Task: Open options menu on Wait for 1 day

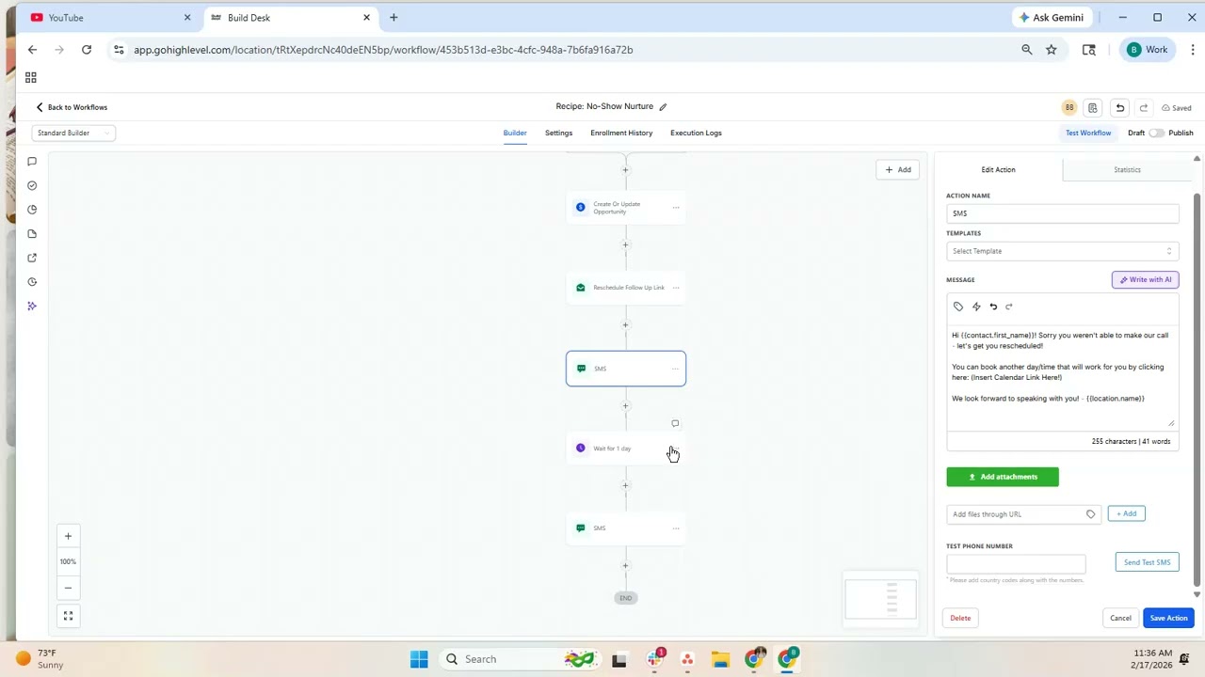Action: coord(676,449)
